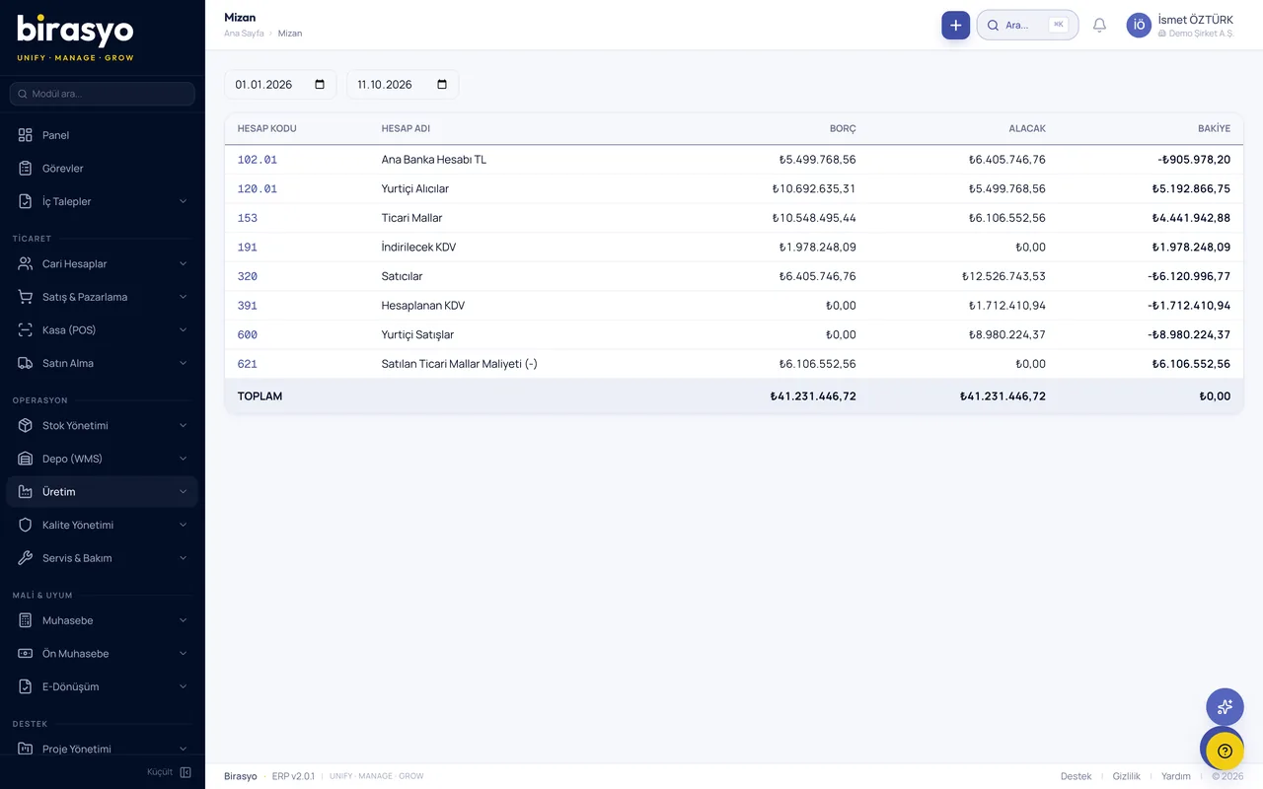Screen dimensions: 1263x789
Task: Open calendar picker for end date 11.10.2026
Action: pyautogui.click(x=442, y=85)
